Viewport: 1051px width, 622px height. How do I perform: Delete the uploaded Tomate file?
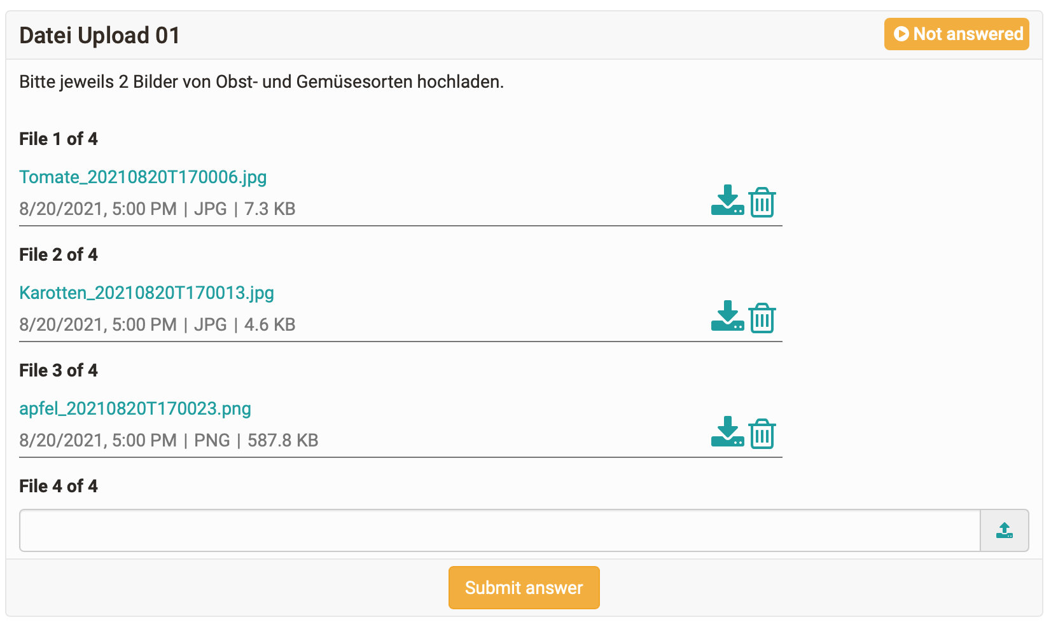click(x=762, y=202)
